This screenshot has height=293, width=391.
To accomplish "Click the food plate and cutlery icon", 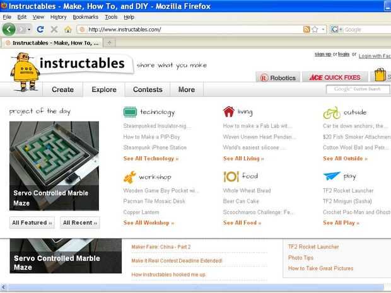I will [231, 176].
